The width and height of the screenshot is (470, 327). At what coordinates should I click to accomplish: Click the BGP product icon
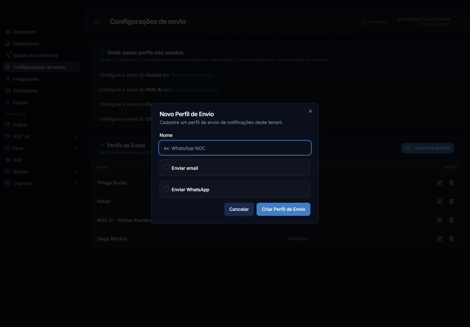[x=8, y=160]
